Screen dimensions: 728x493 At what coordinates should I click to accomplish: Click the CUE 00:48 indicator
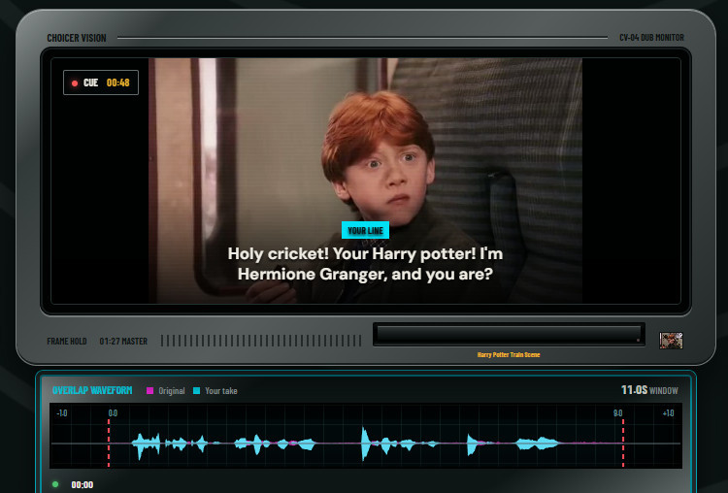coord(101,82)
